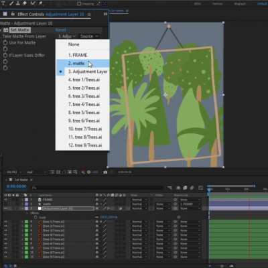Toggle visibility of the tree 1/Trees.ai layer
This screenshot has width=268, height=268.
pyautogui.click(x=5, y=222)
